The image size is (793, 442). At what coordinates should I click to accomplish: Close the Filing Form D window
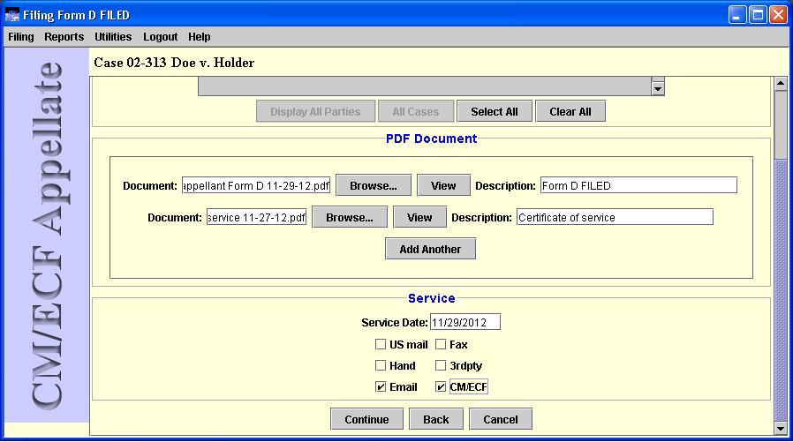778,15
